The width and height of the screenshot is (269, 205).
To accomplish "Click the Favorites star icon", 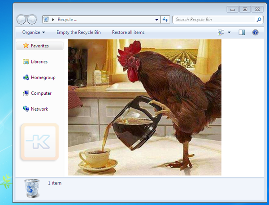I will [x=26, y=46].
